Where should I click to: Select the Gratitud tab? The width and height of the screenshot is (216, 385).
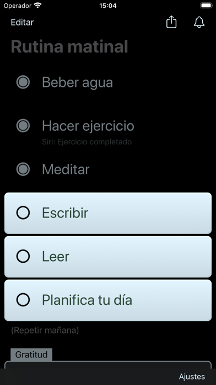(x=31, y=355)
